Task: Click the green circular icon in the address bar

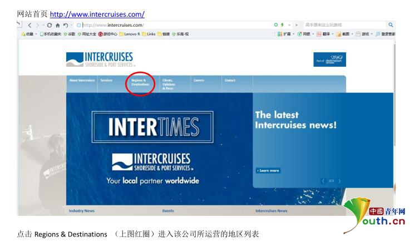Action: (x=276, y=25)
